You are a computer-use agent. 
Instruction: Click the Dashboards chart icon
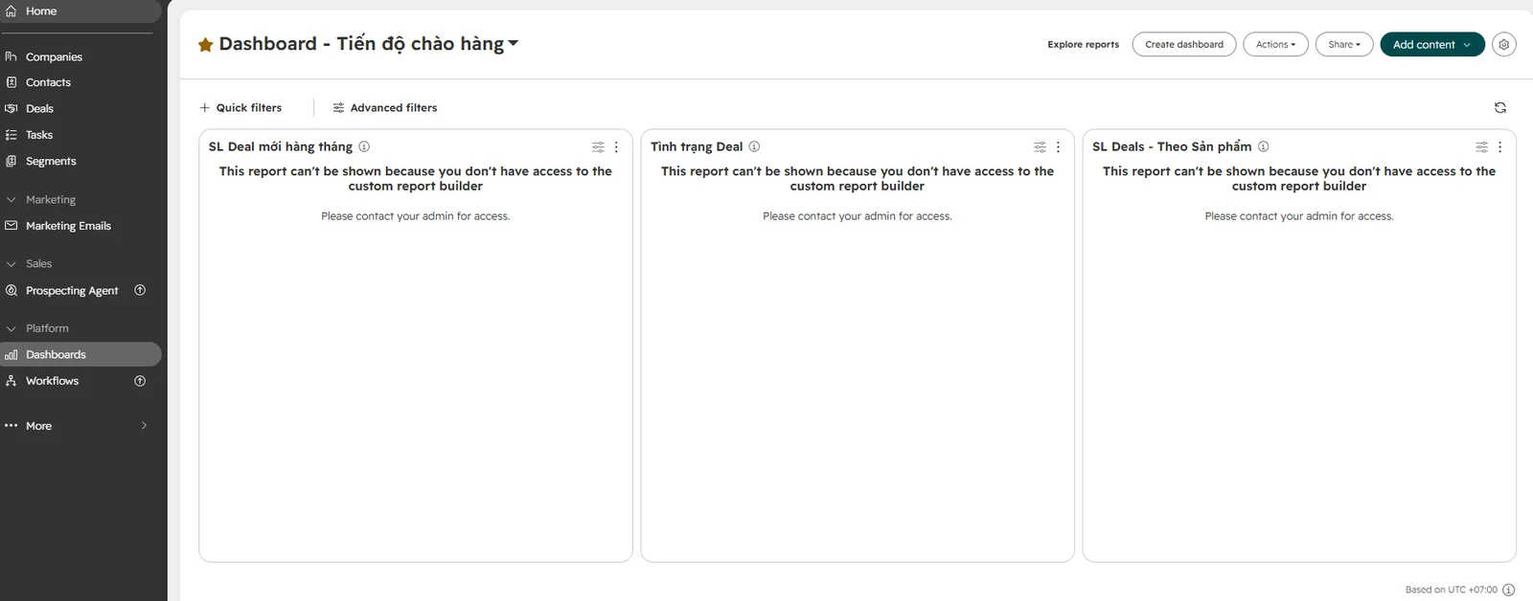pos(11,355)
